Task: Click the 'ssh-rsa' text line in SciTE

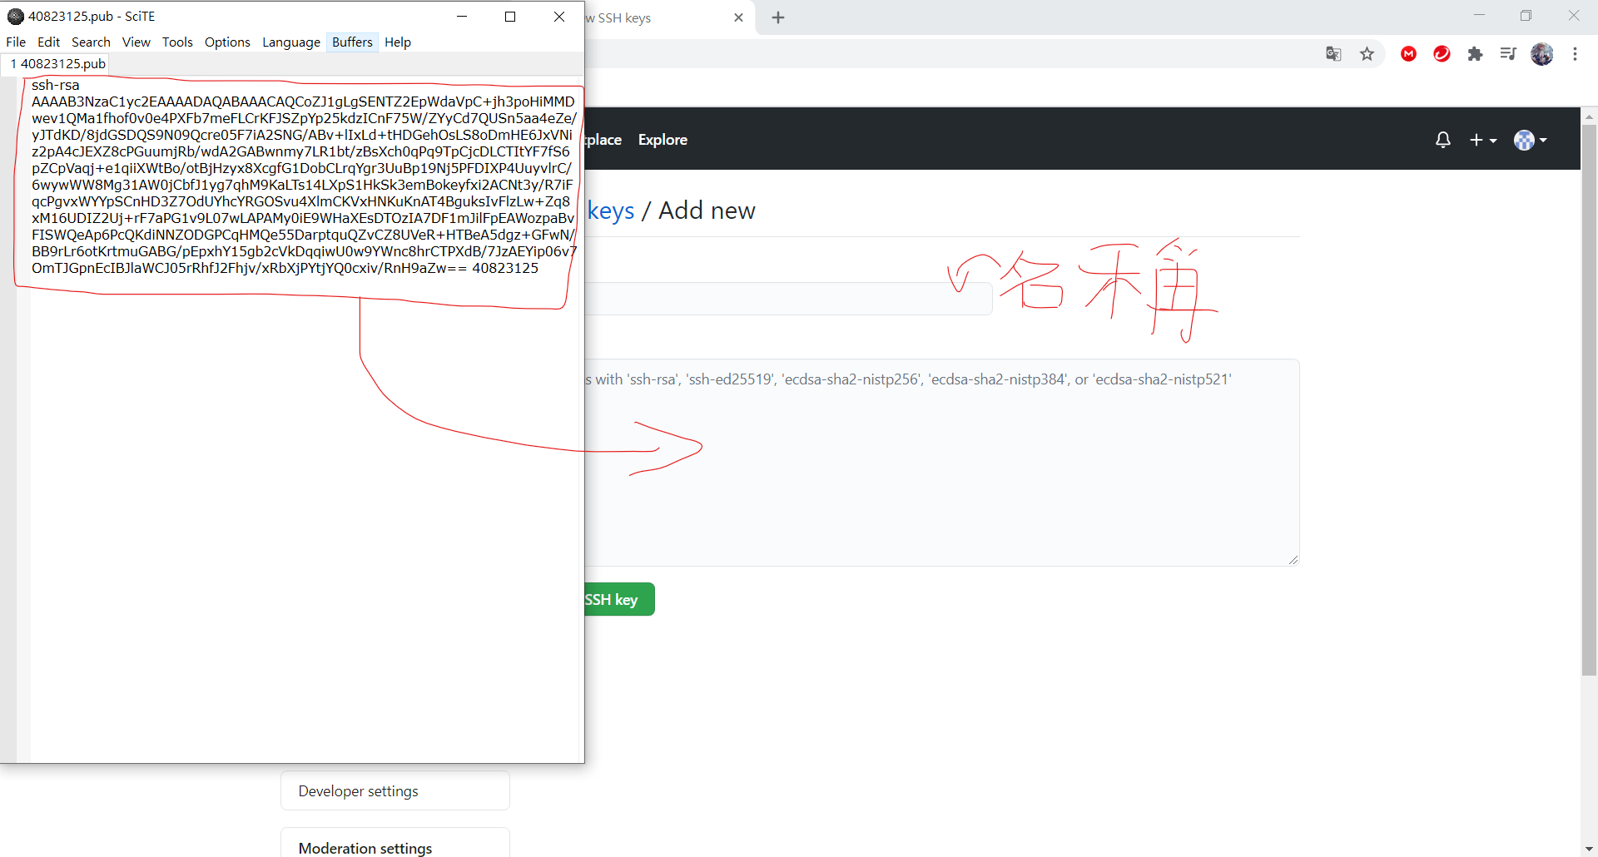Action: pyautogui.click(x=56, y=85)
